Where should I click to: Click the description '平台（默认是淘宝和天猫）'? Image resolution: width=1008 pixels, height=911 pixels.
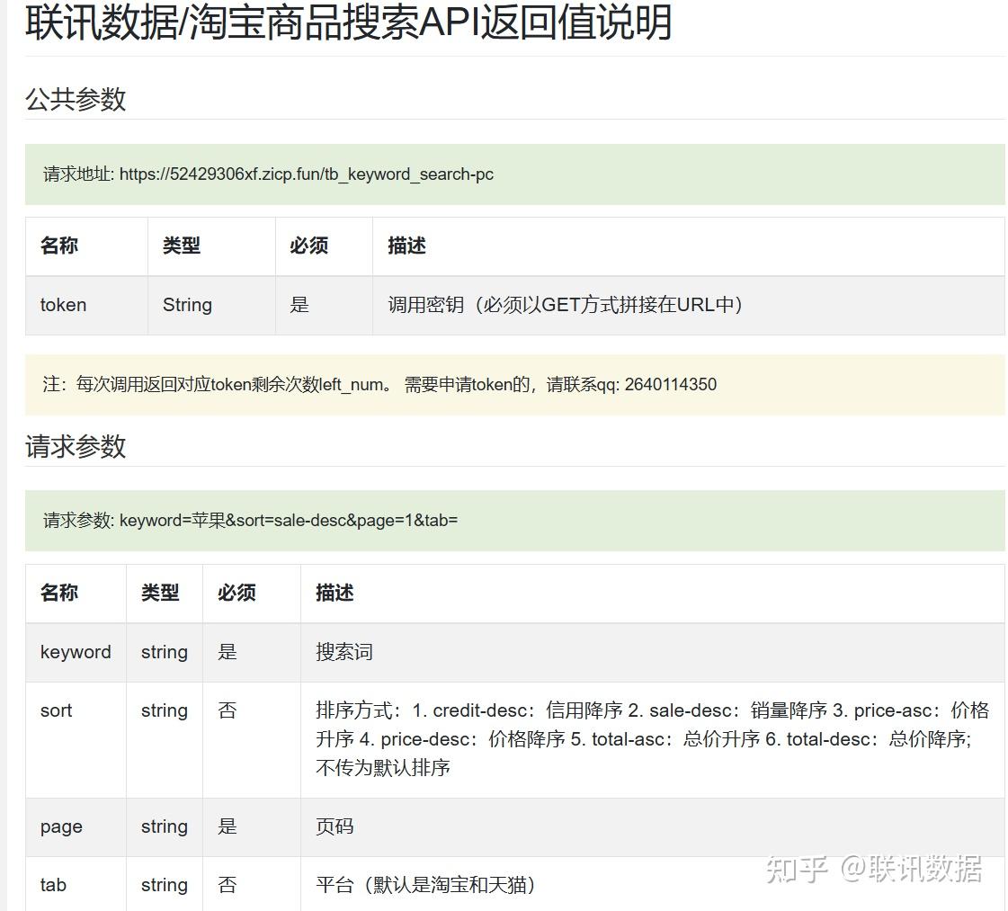coord(425,885)
